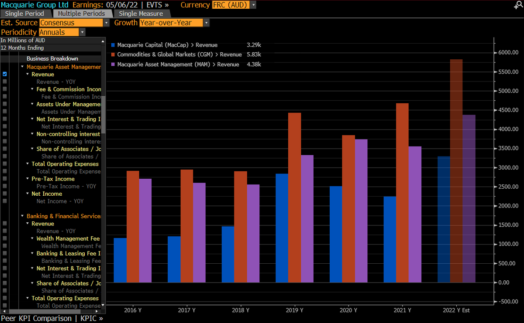Tick the Pre-Tax Income checkbox
524x323 pixels.
click(5, 179)
